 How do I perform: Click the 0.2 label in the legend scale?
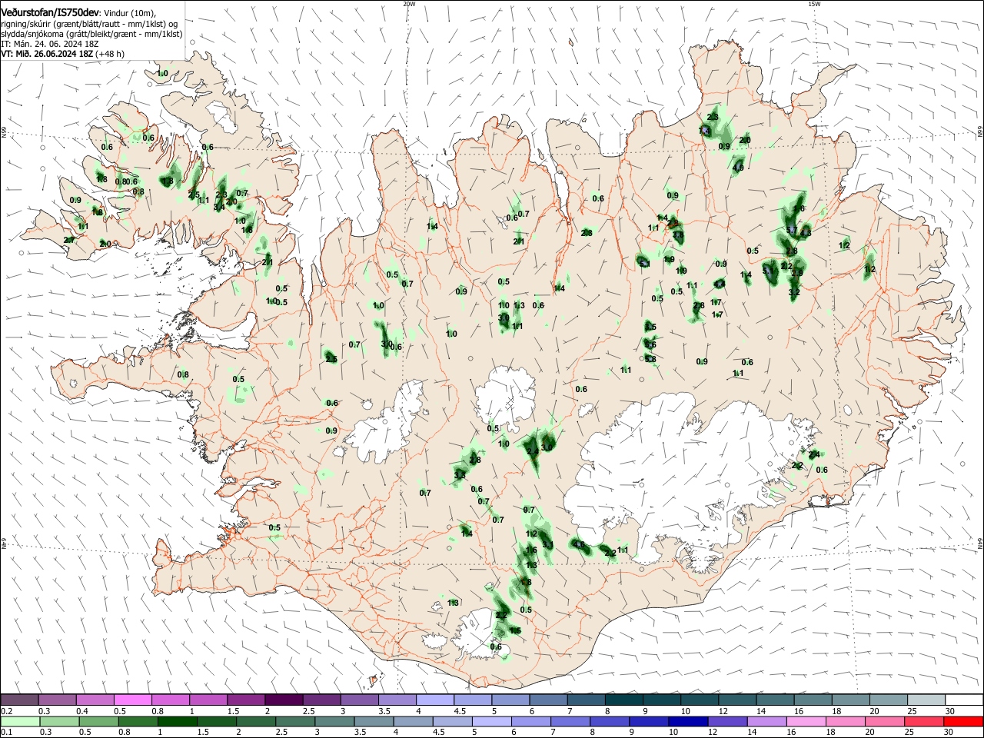(7, 711)
